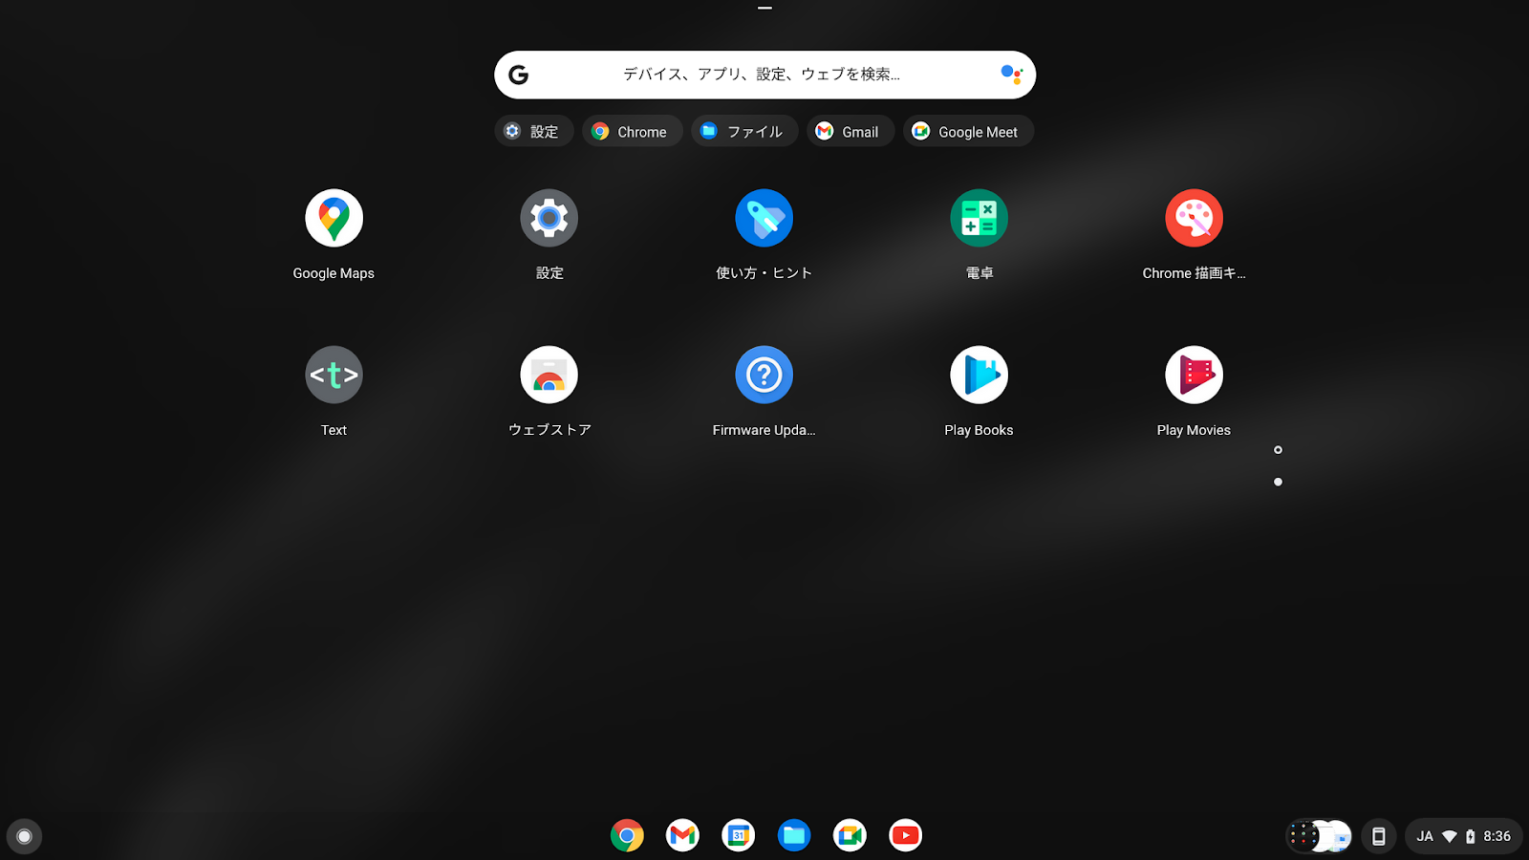Screen dimensions: 1529x860
Task: Click the battery status icon
Action: tap(1470, 836)
